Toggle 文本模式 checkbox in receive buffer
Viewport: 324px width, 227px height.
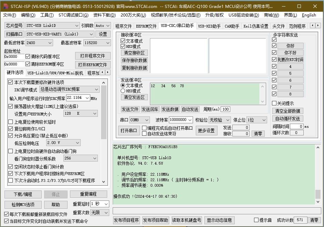click(123, 41)
